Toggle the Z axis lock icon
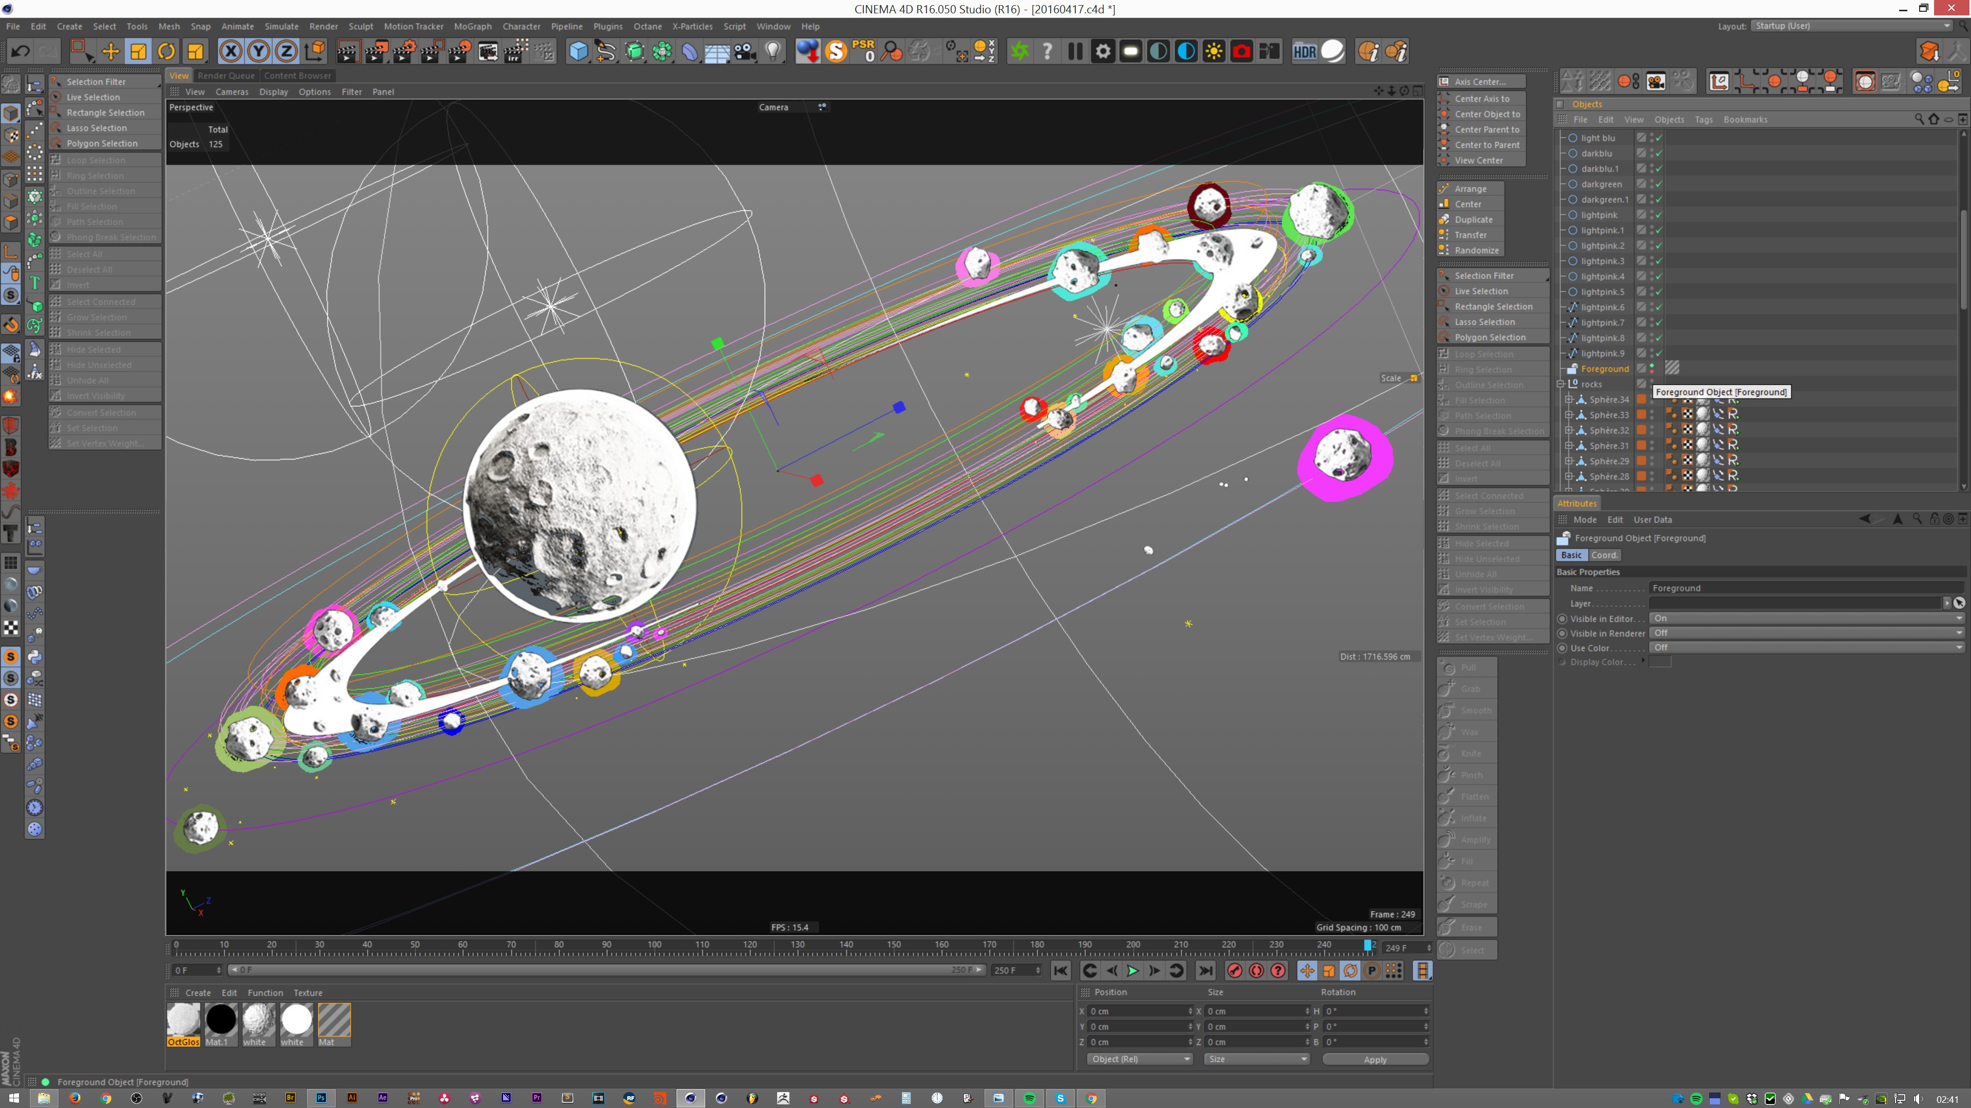The image size is (1971, 1108). coord(286,51)
